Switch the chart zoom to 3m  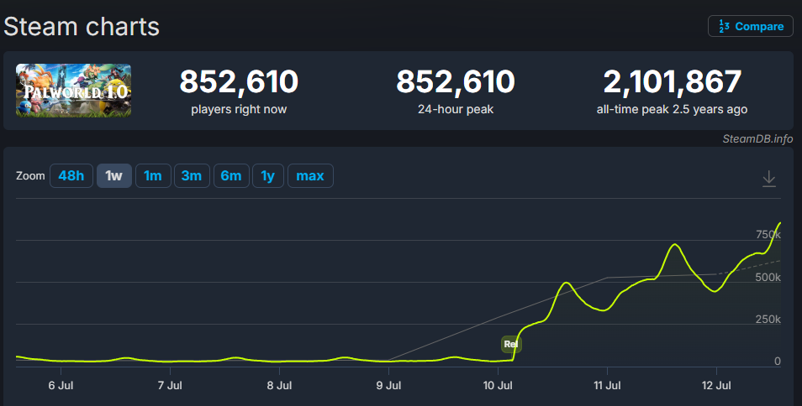click(x=192, y=175)
